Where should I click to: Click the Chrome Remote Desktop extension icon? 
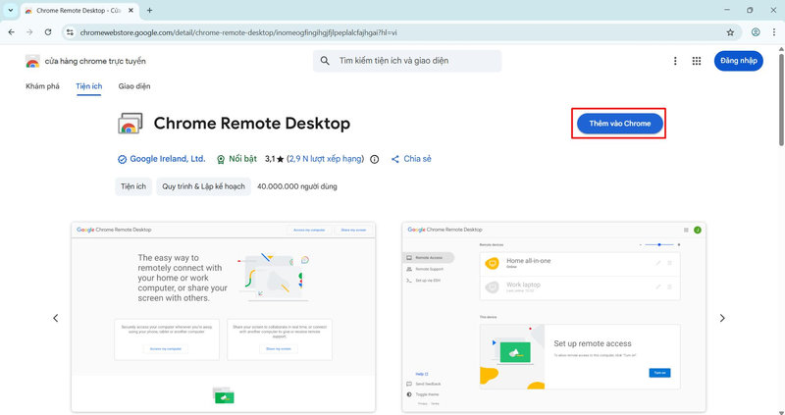point(131,124)
